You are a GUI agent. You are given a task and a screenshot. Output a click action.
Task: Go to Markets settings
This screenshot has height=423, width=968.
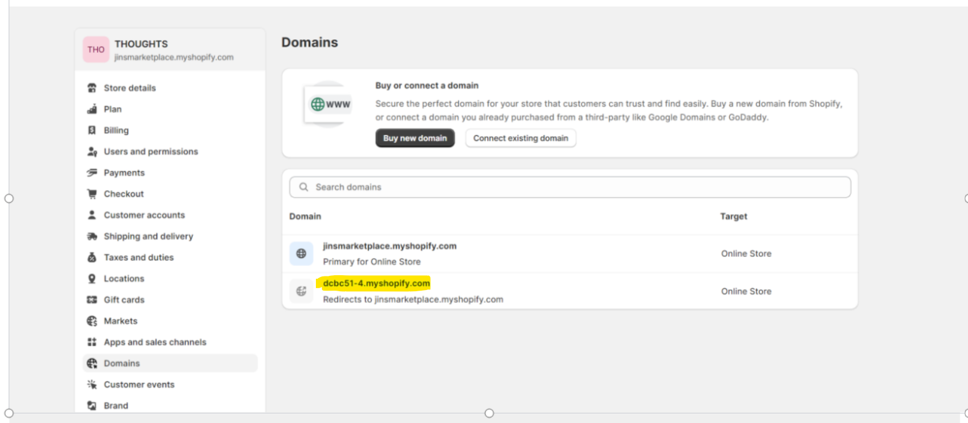121,321
